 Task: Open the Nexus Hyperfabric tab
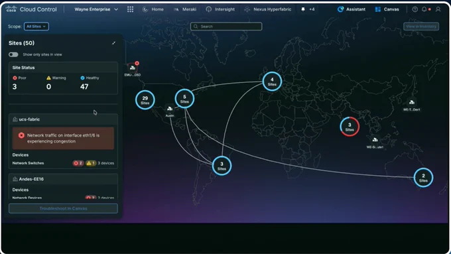(x=268, y=9)
